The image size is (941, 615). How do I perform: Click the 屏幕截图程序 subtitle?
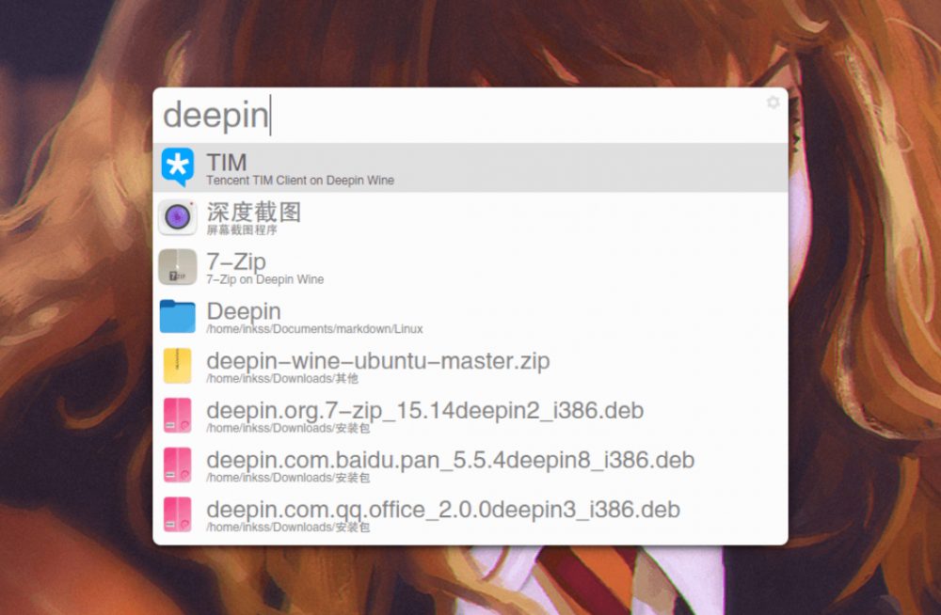(242, 229)
